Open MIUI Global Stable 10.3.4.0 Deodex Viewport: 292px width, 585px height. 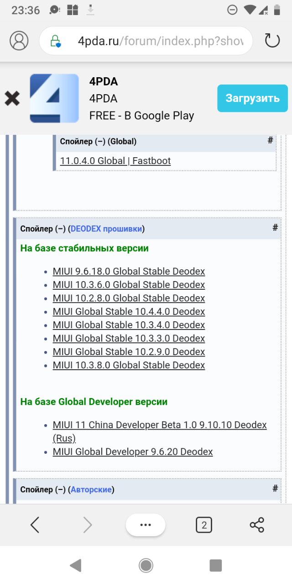point(129,325)
